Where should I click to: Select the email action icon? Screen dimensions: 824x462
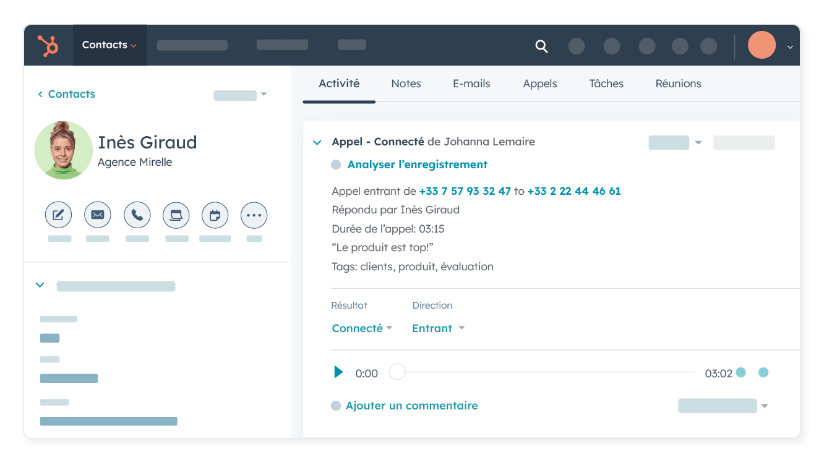(97, 215)
